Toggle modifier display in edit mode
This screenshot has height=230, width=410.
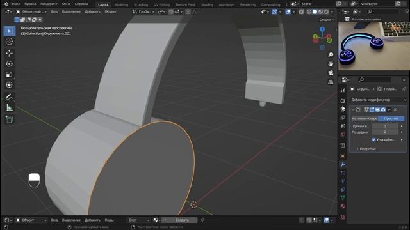372,110
